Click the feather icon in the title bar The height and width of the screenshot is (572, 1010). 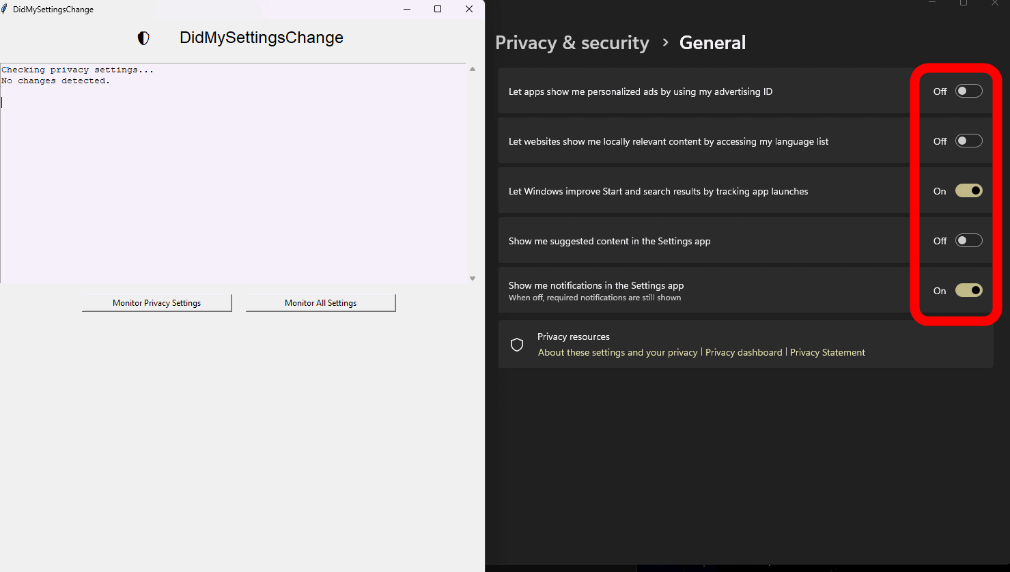5,9
